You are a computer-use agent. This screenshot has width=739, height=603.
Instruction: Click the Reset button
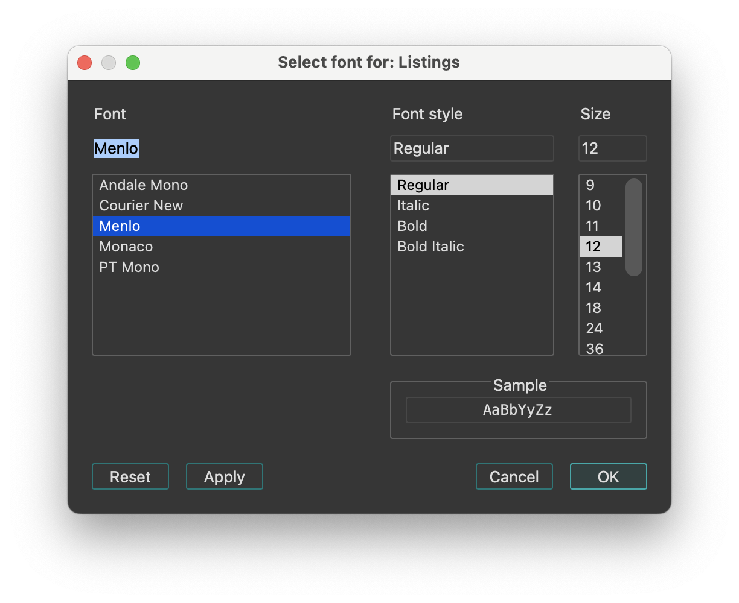130,476
